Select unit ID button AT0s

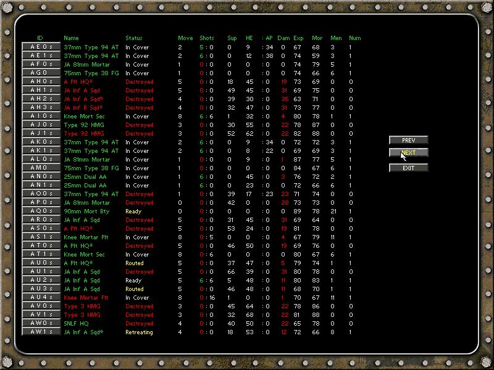point(41,245)
